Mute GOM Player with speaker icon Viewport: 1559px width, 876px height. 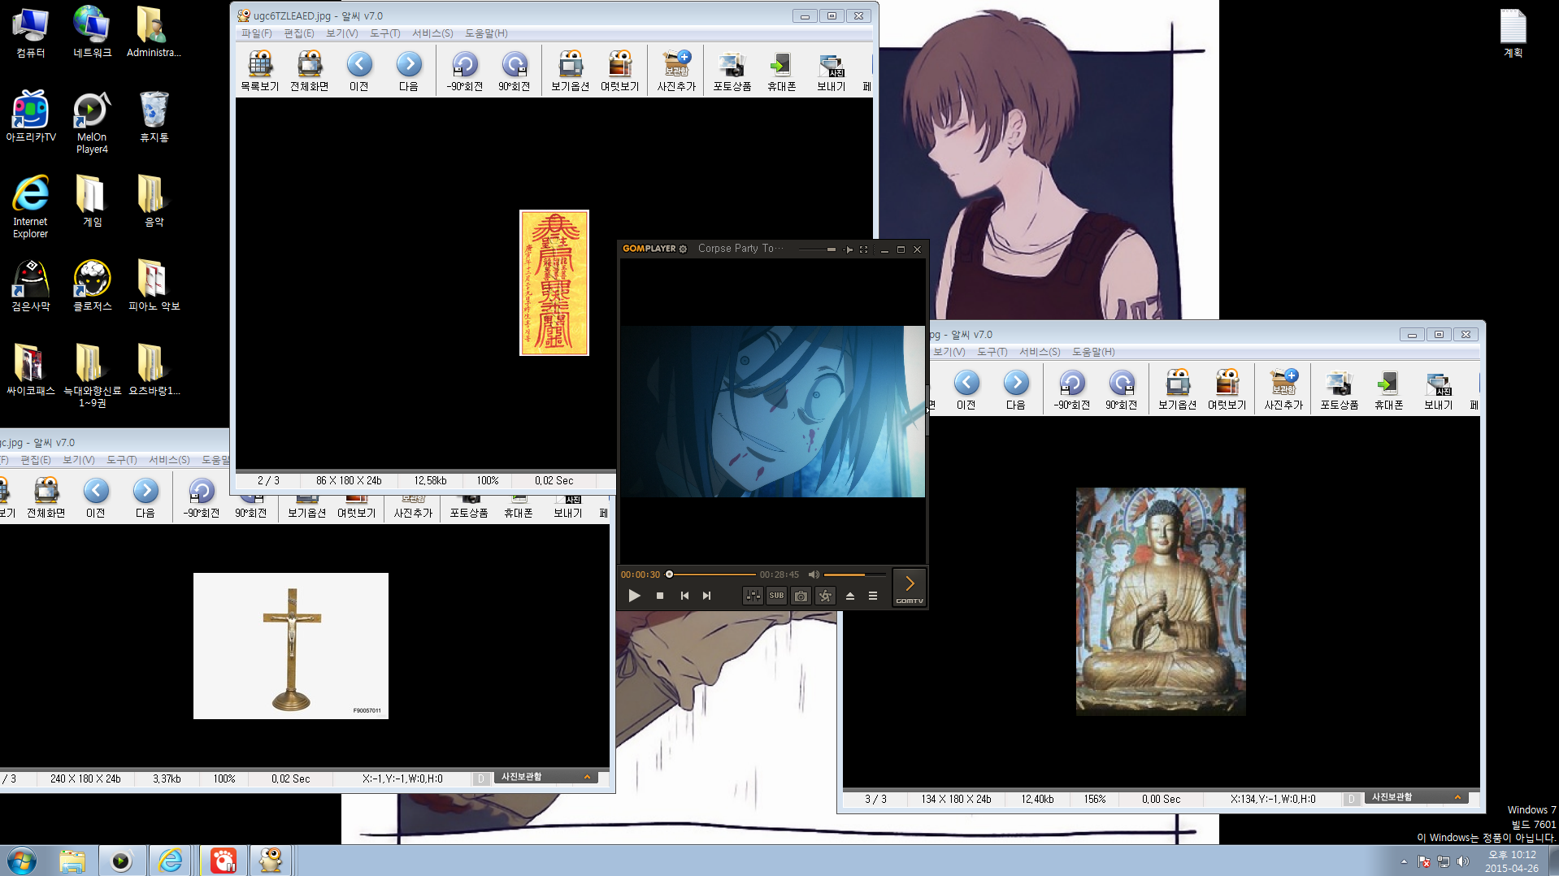click(x=814, y=575)
